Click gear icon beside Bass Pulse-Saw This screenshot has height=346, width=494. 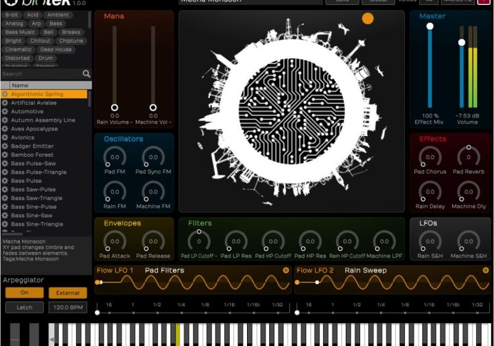click(x=5, y=163)
